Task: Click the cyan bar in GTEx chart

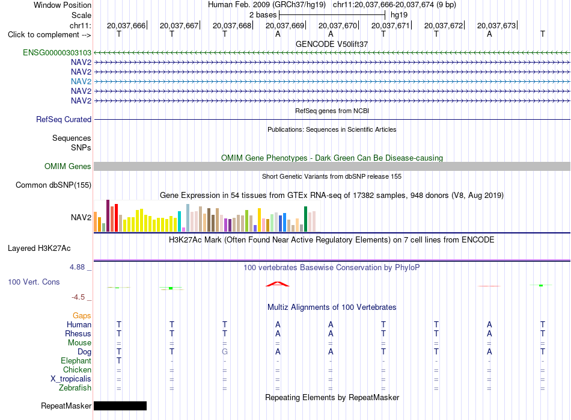Action: point(179,221)
